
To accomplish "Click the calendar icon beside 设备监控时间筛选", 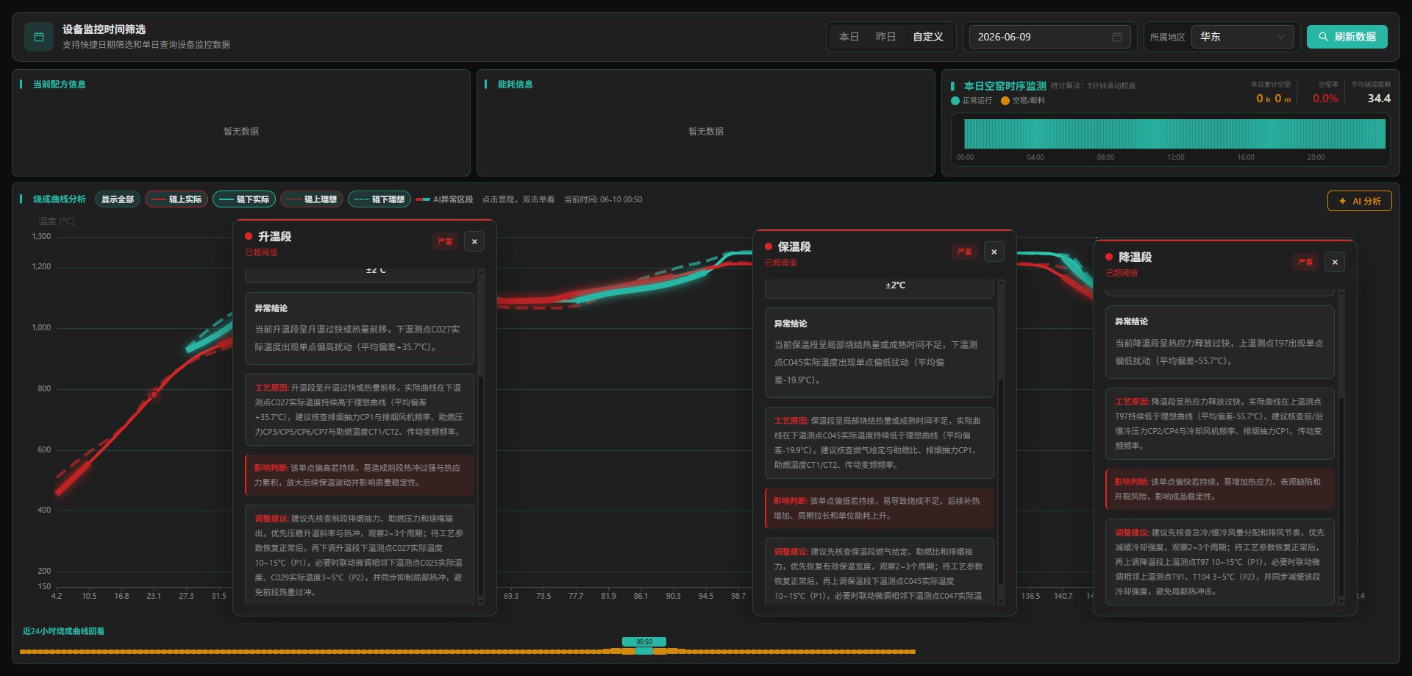I will [x=39, y=37].
